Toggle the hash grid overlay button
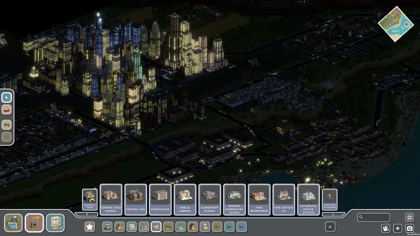This screenshot has height=236, width=420. [330, 227]
